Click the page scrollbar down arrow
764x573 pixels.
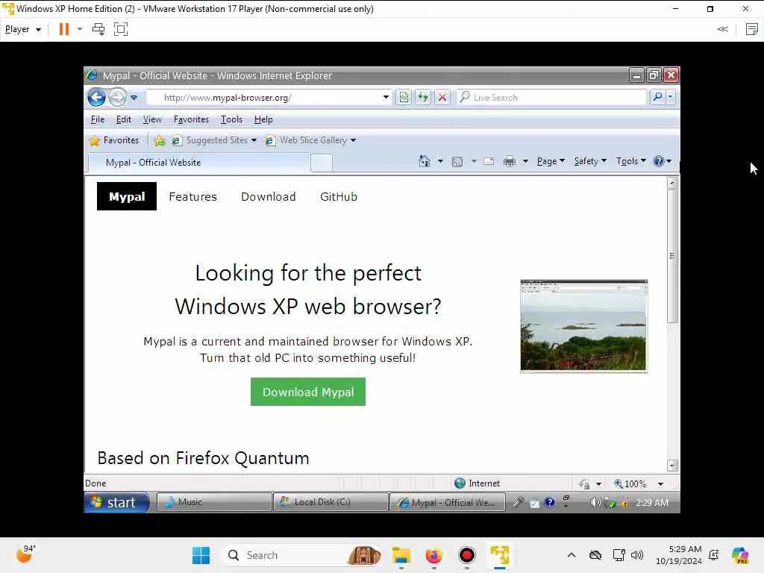672,466
